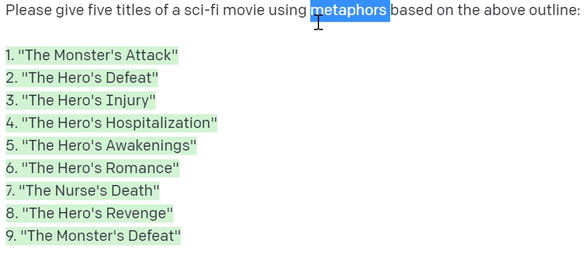Click the word "above" in the prompt
The image size is (586, 254).
(x=504, y=10)
